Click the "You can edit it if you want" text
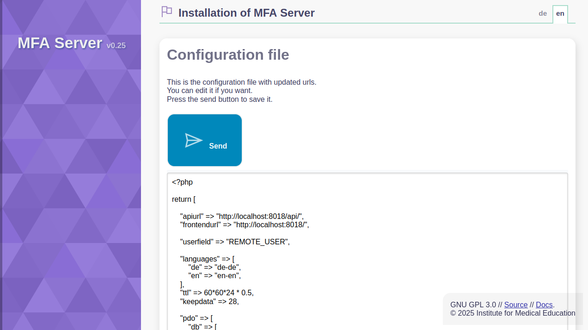Screen dimensions: 588x330 tap(209, 90)
